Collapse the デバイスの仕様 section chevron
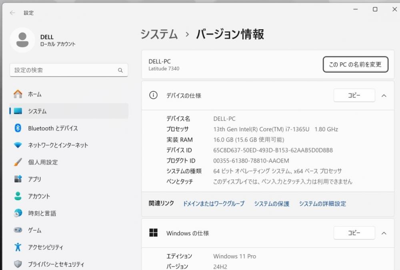 tap(384, 96)
